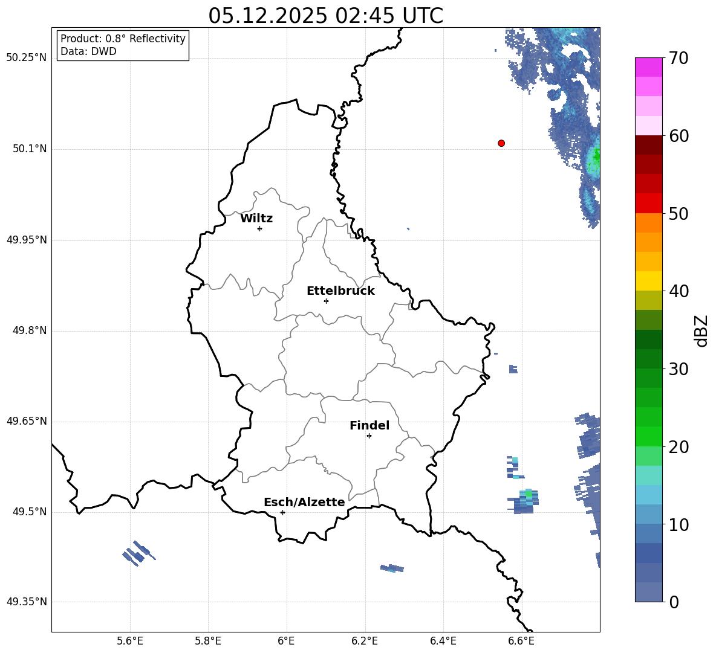Click the yellow colorbar swatch at 40
716x653 pixels.
[648, 281]
